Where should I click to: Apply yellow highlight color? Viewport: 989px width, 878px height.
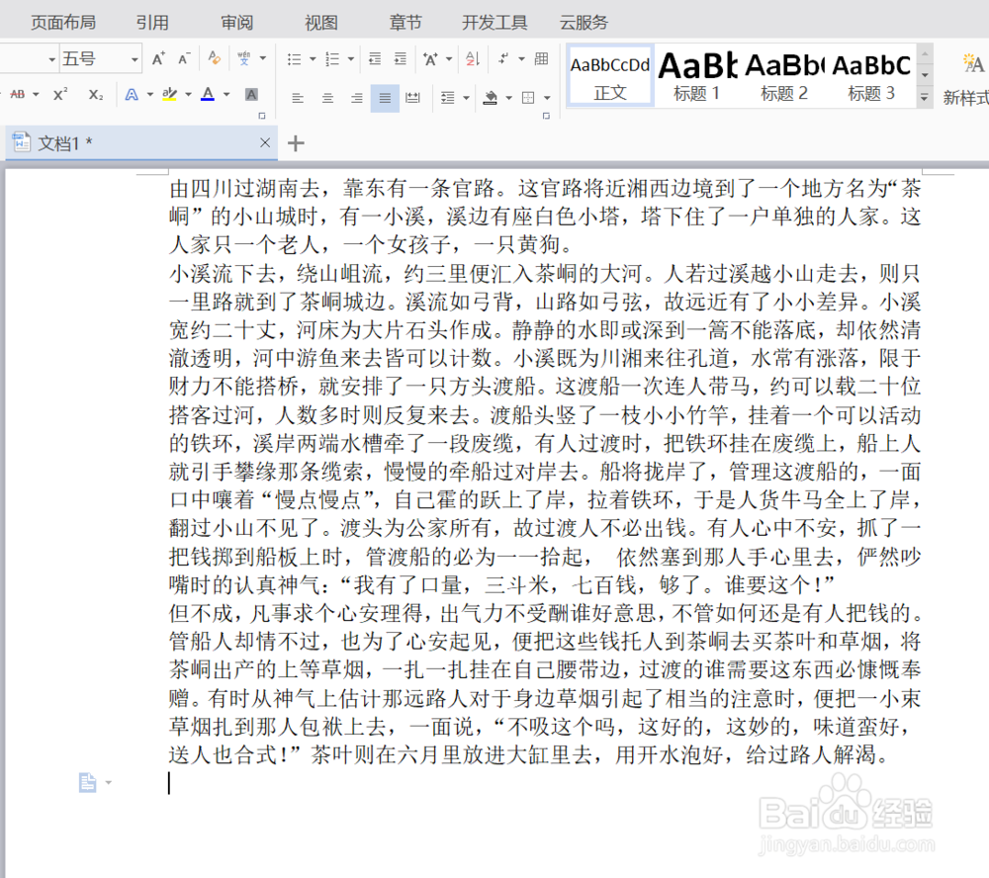coord(169,95)
